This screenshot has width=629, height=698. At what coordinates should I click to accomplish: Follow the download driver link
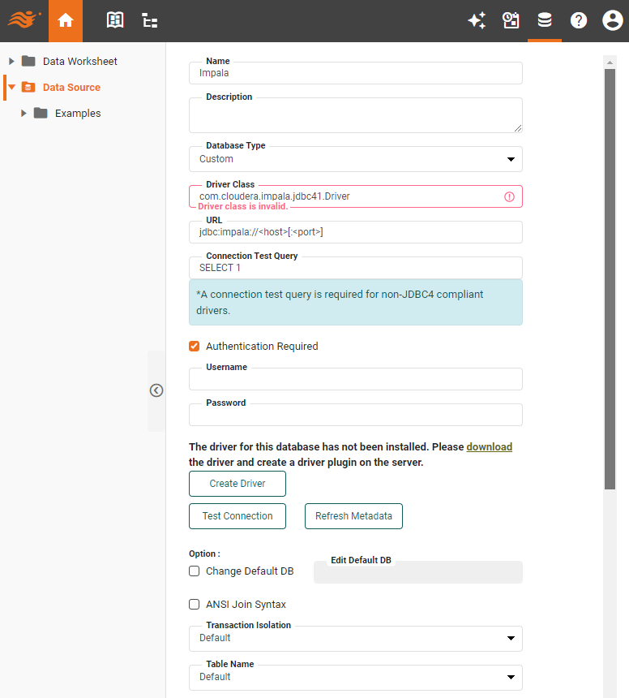click(x=489, y=447)
